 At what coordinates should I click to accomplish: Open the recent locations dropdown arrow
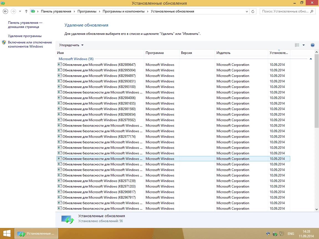coord(20,11)
